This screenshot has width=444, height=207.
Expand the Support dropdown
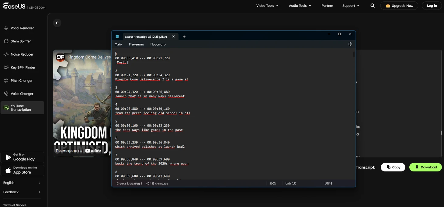click(351, 5)
